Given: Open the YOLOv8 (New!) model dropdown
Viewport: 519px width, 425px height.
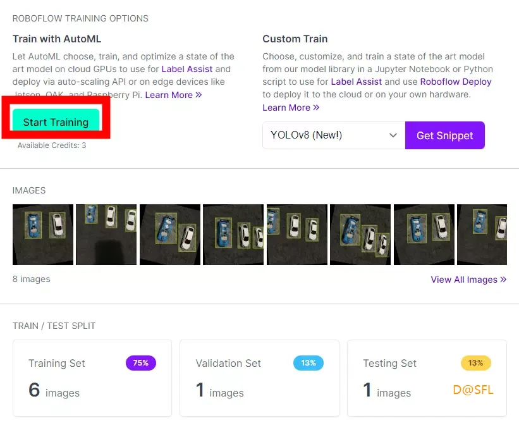Looking at the screenshot, I should pyautogui.click(x=334, y=135).
